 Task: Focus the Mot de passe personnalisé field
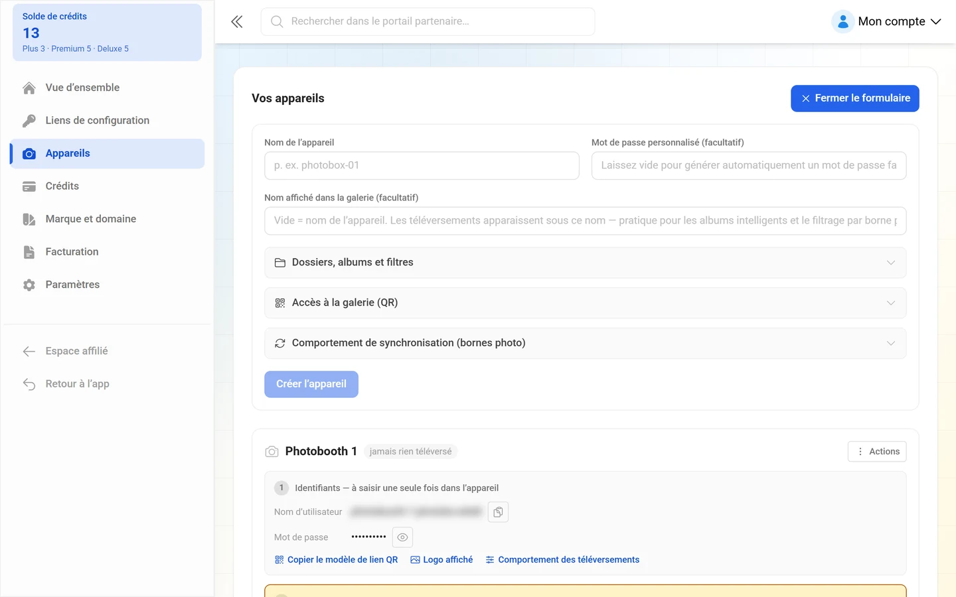749,166
